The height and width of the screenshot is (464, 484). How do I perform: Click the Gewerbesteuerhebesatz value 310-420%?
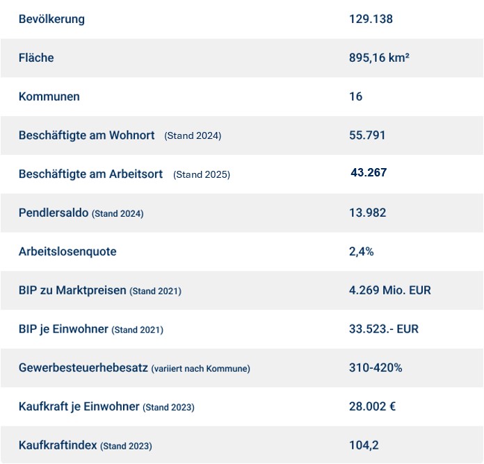point(376,368)
